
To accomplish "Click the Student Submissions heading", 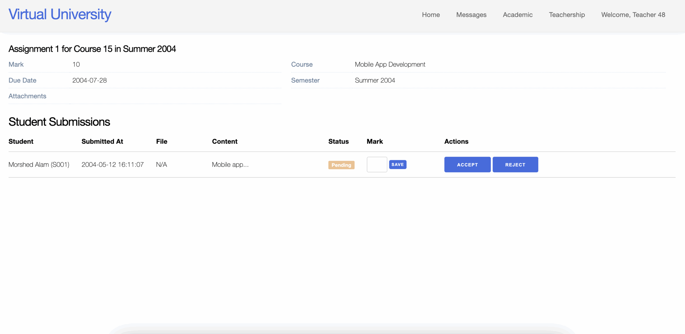I will coord(59,122).
